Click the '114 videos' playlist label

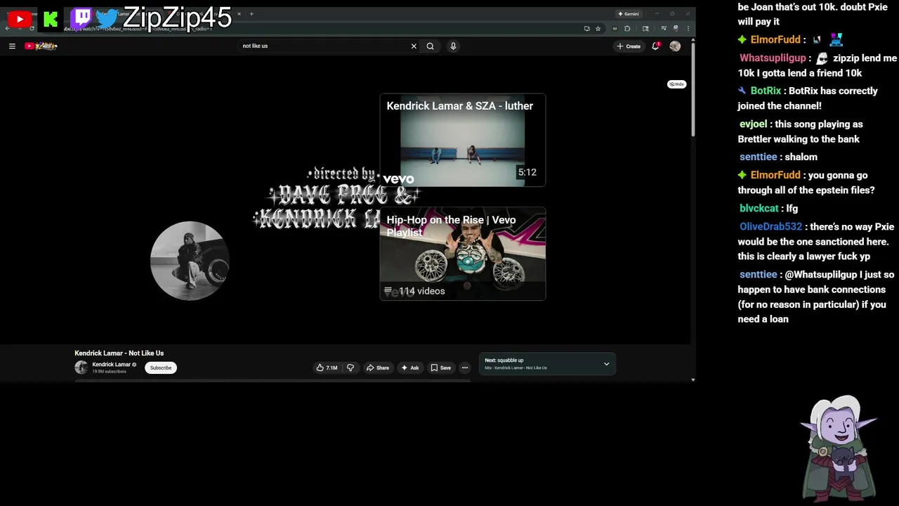(x=421, y=291)
